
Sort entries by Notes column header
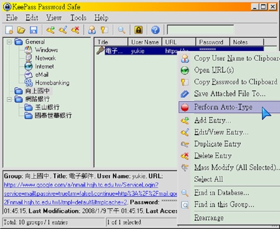pos(246,42)
